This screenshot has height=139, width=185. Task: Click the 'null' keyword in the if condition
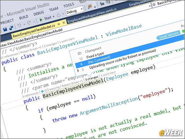tap(87, 98)
